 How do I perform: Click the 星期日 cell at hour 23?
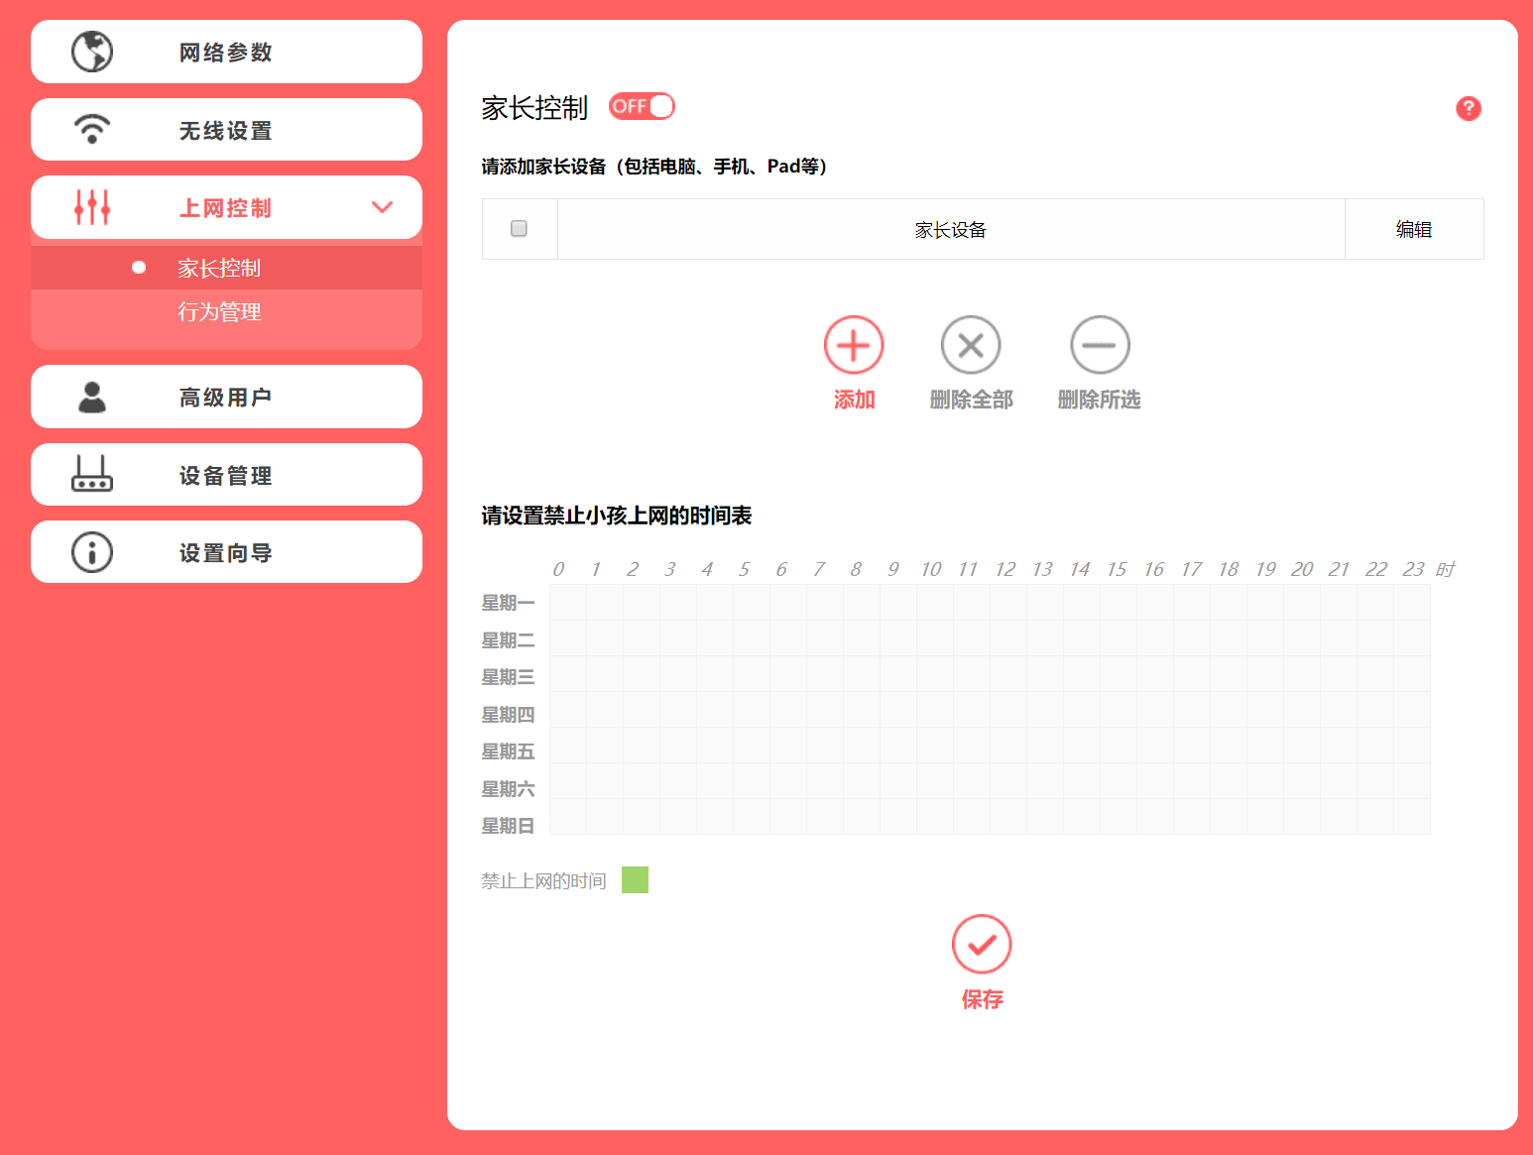point(1412,816)
